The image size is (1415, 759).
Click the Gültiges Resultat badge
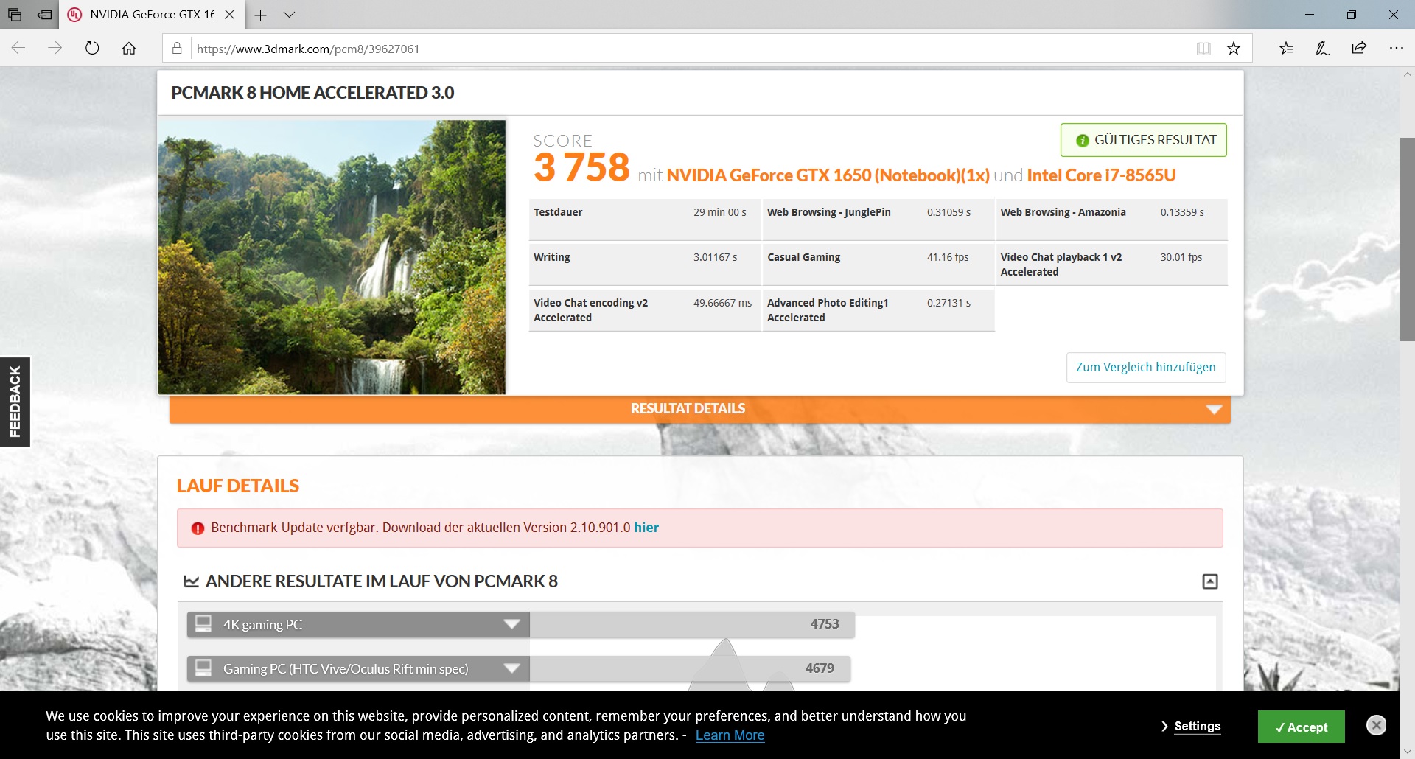(1144, 140)
